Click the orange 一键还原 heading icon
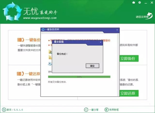 click(20, 74)
